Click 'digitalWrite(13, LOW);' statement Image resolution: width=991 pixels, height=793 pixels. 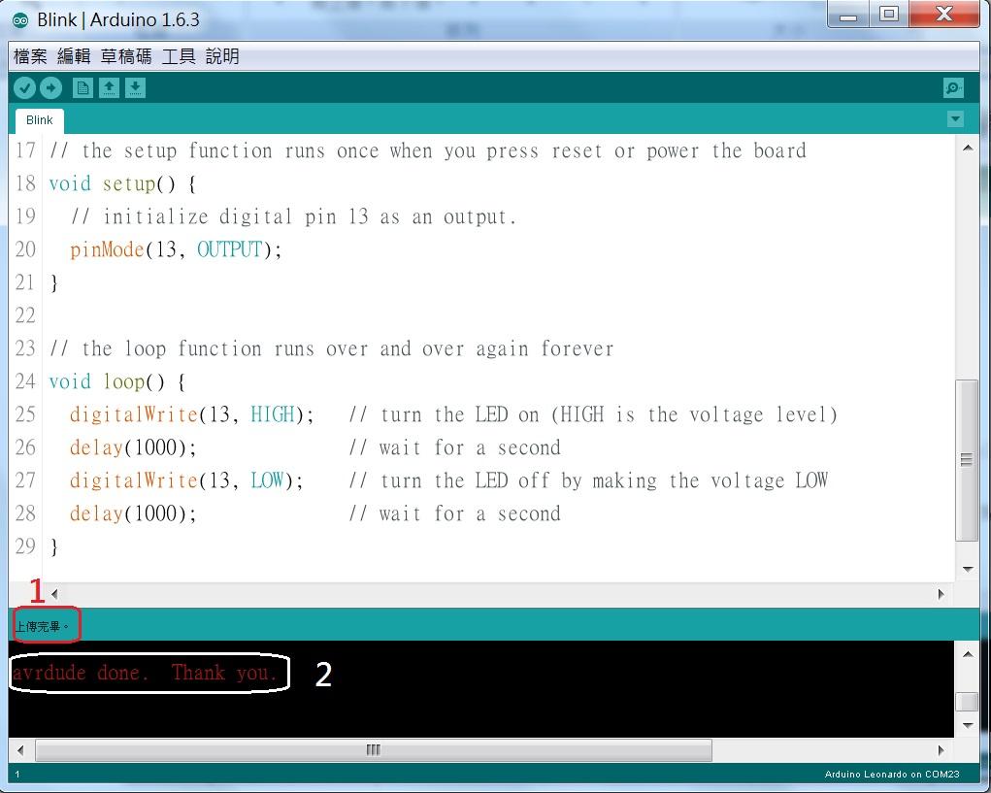pyautogui.click(x=186, y=480)
